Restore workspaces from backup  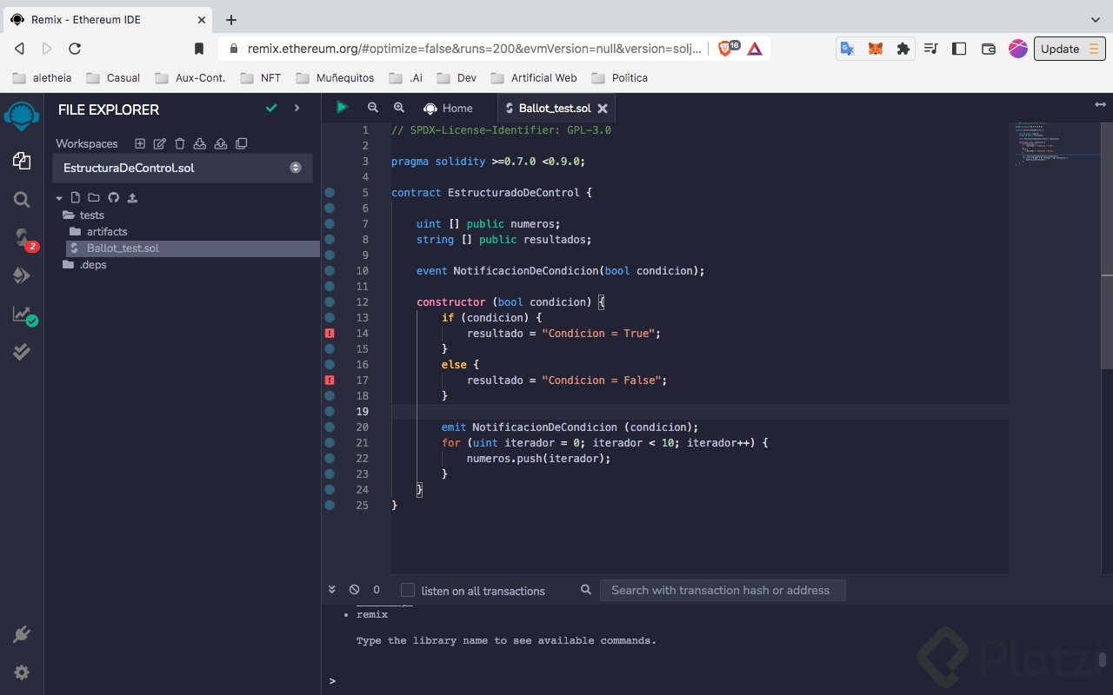[x=221, y=143]
